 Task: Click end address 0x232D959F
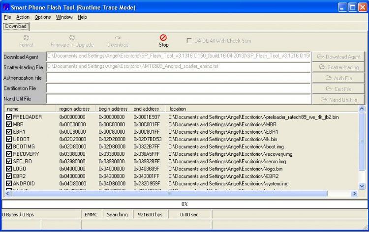pos(147,183)
